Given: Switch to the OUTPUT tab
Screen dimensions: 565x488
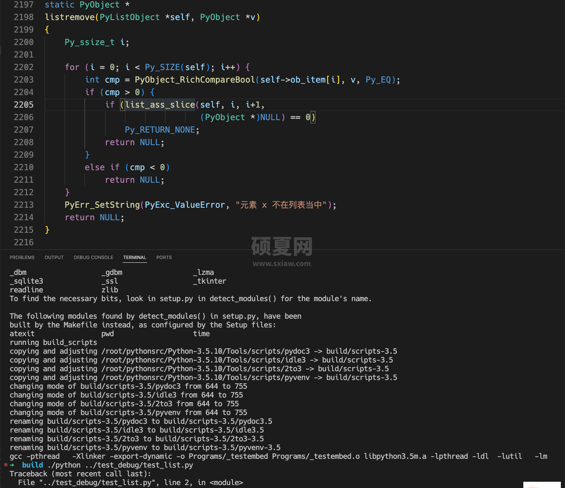Looking at the screenshot, I should 54,257.
